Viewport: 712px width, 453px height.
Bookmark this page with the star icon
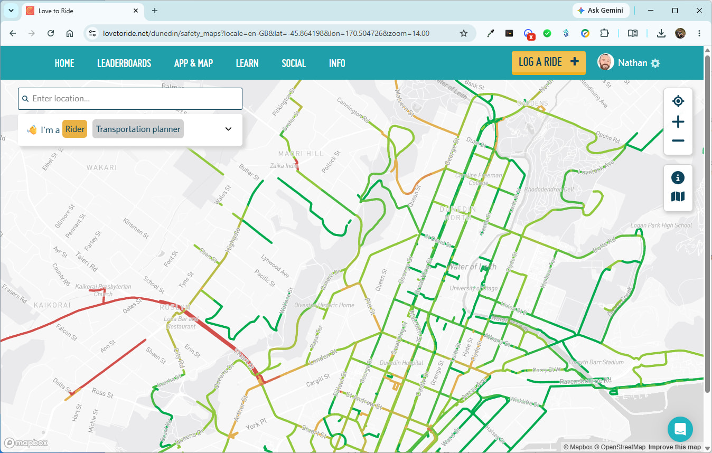[464, 33]
